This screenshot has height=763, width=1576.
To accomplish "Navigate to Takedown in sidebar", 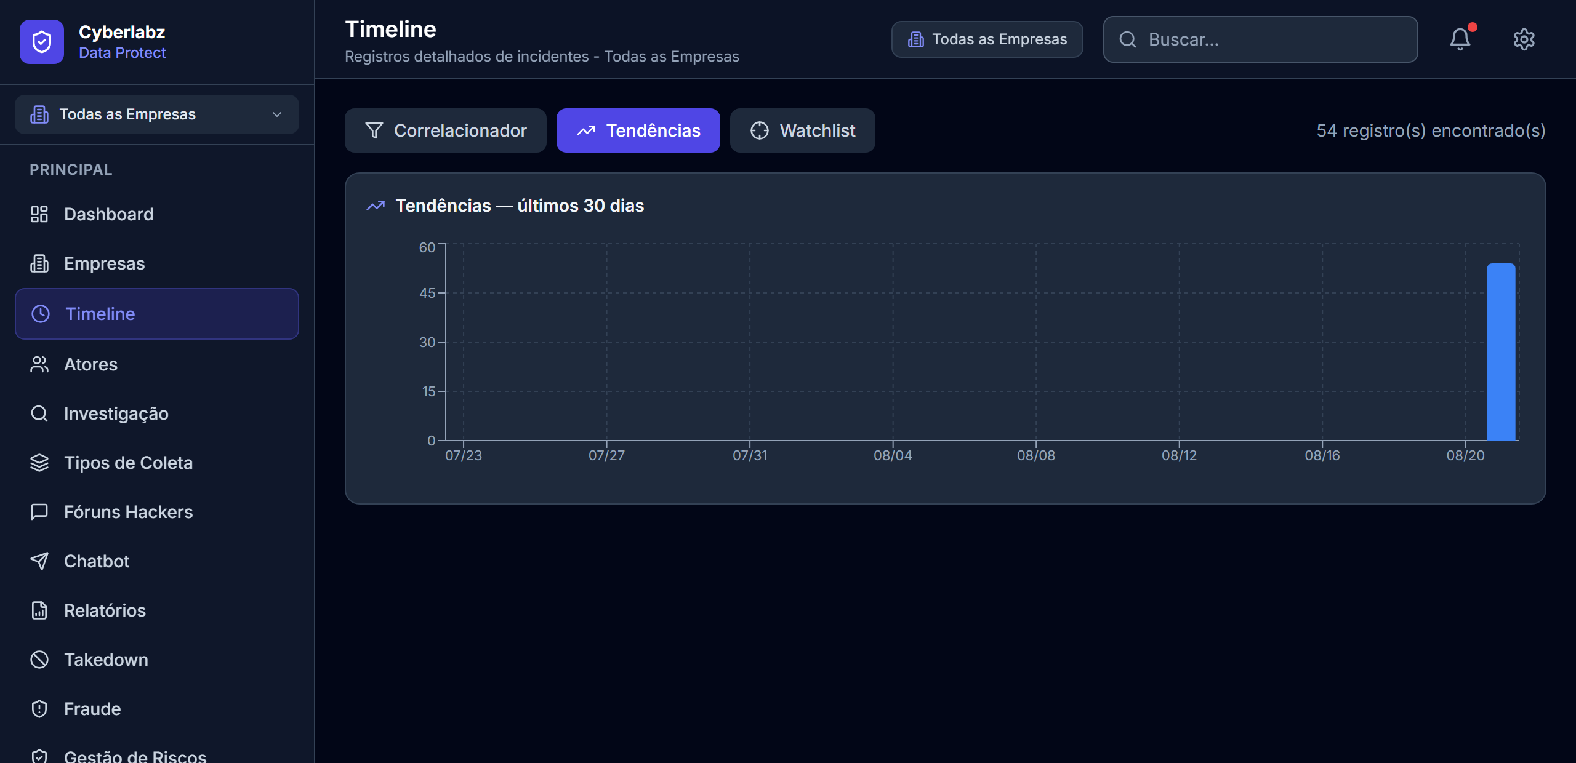I will [157, 660].
